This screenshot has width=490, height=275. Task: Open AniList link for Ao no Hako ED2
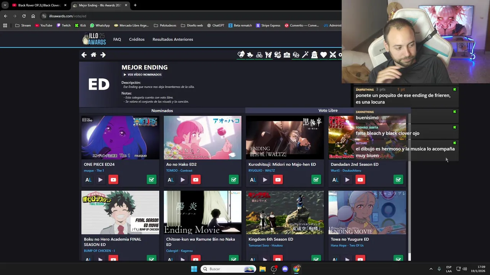[171, 180]
